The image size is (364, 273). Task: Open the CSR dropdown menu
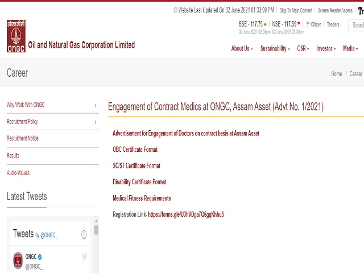(x=303, y=48)
